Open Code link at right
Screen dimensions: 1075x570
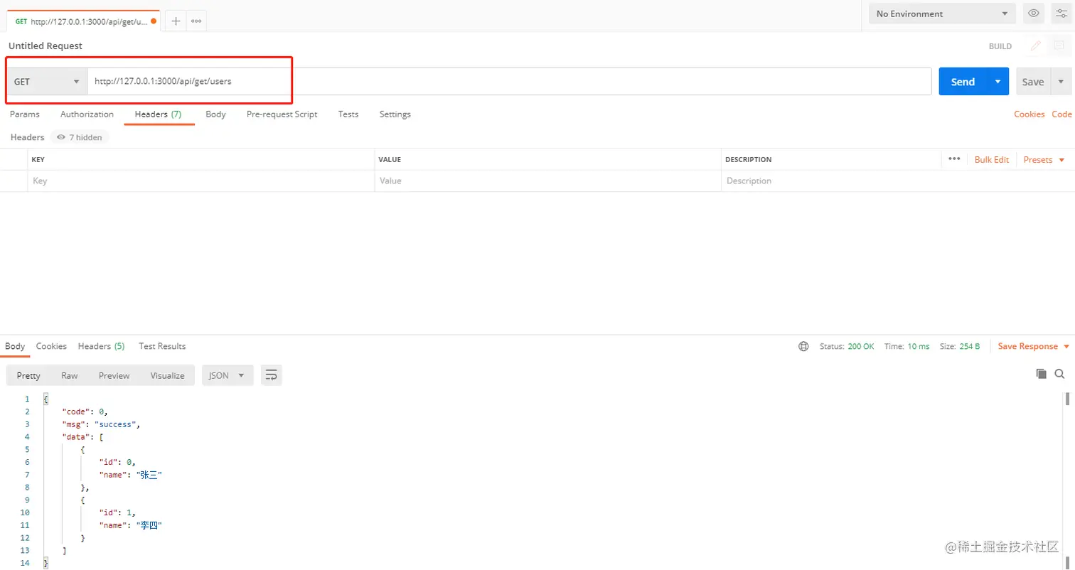[1062, 114]
